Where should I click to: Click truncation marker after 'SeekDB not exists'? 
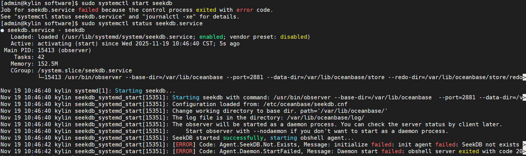[524, 145]
